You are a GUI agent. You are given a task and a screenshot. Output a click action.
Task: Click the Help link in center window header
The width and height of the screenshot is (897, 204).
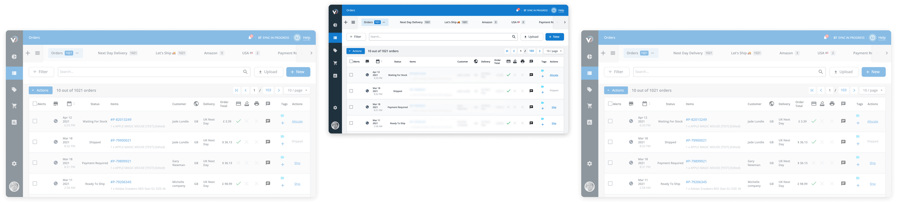(561, 10)
